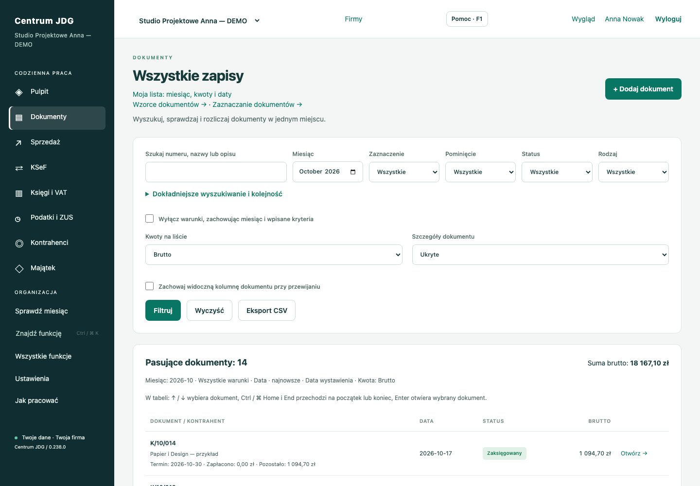Click the Dokumenty list icon in sidebar
The image size is (700, 486).
click(x=19, y=118)
